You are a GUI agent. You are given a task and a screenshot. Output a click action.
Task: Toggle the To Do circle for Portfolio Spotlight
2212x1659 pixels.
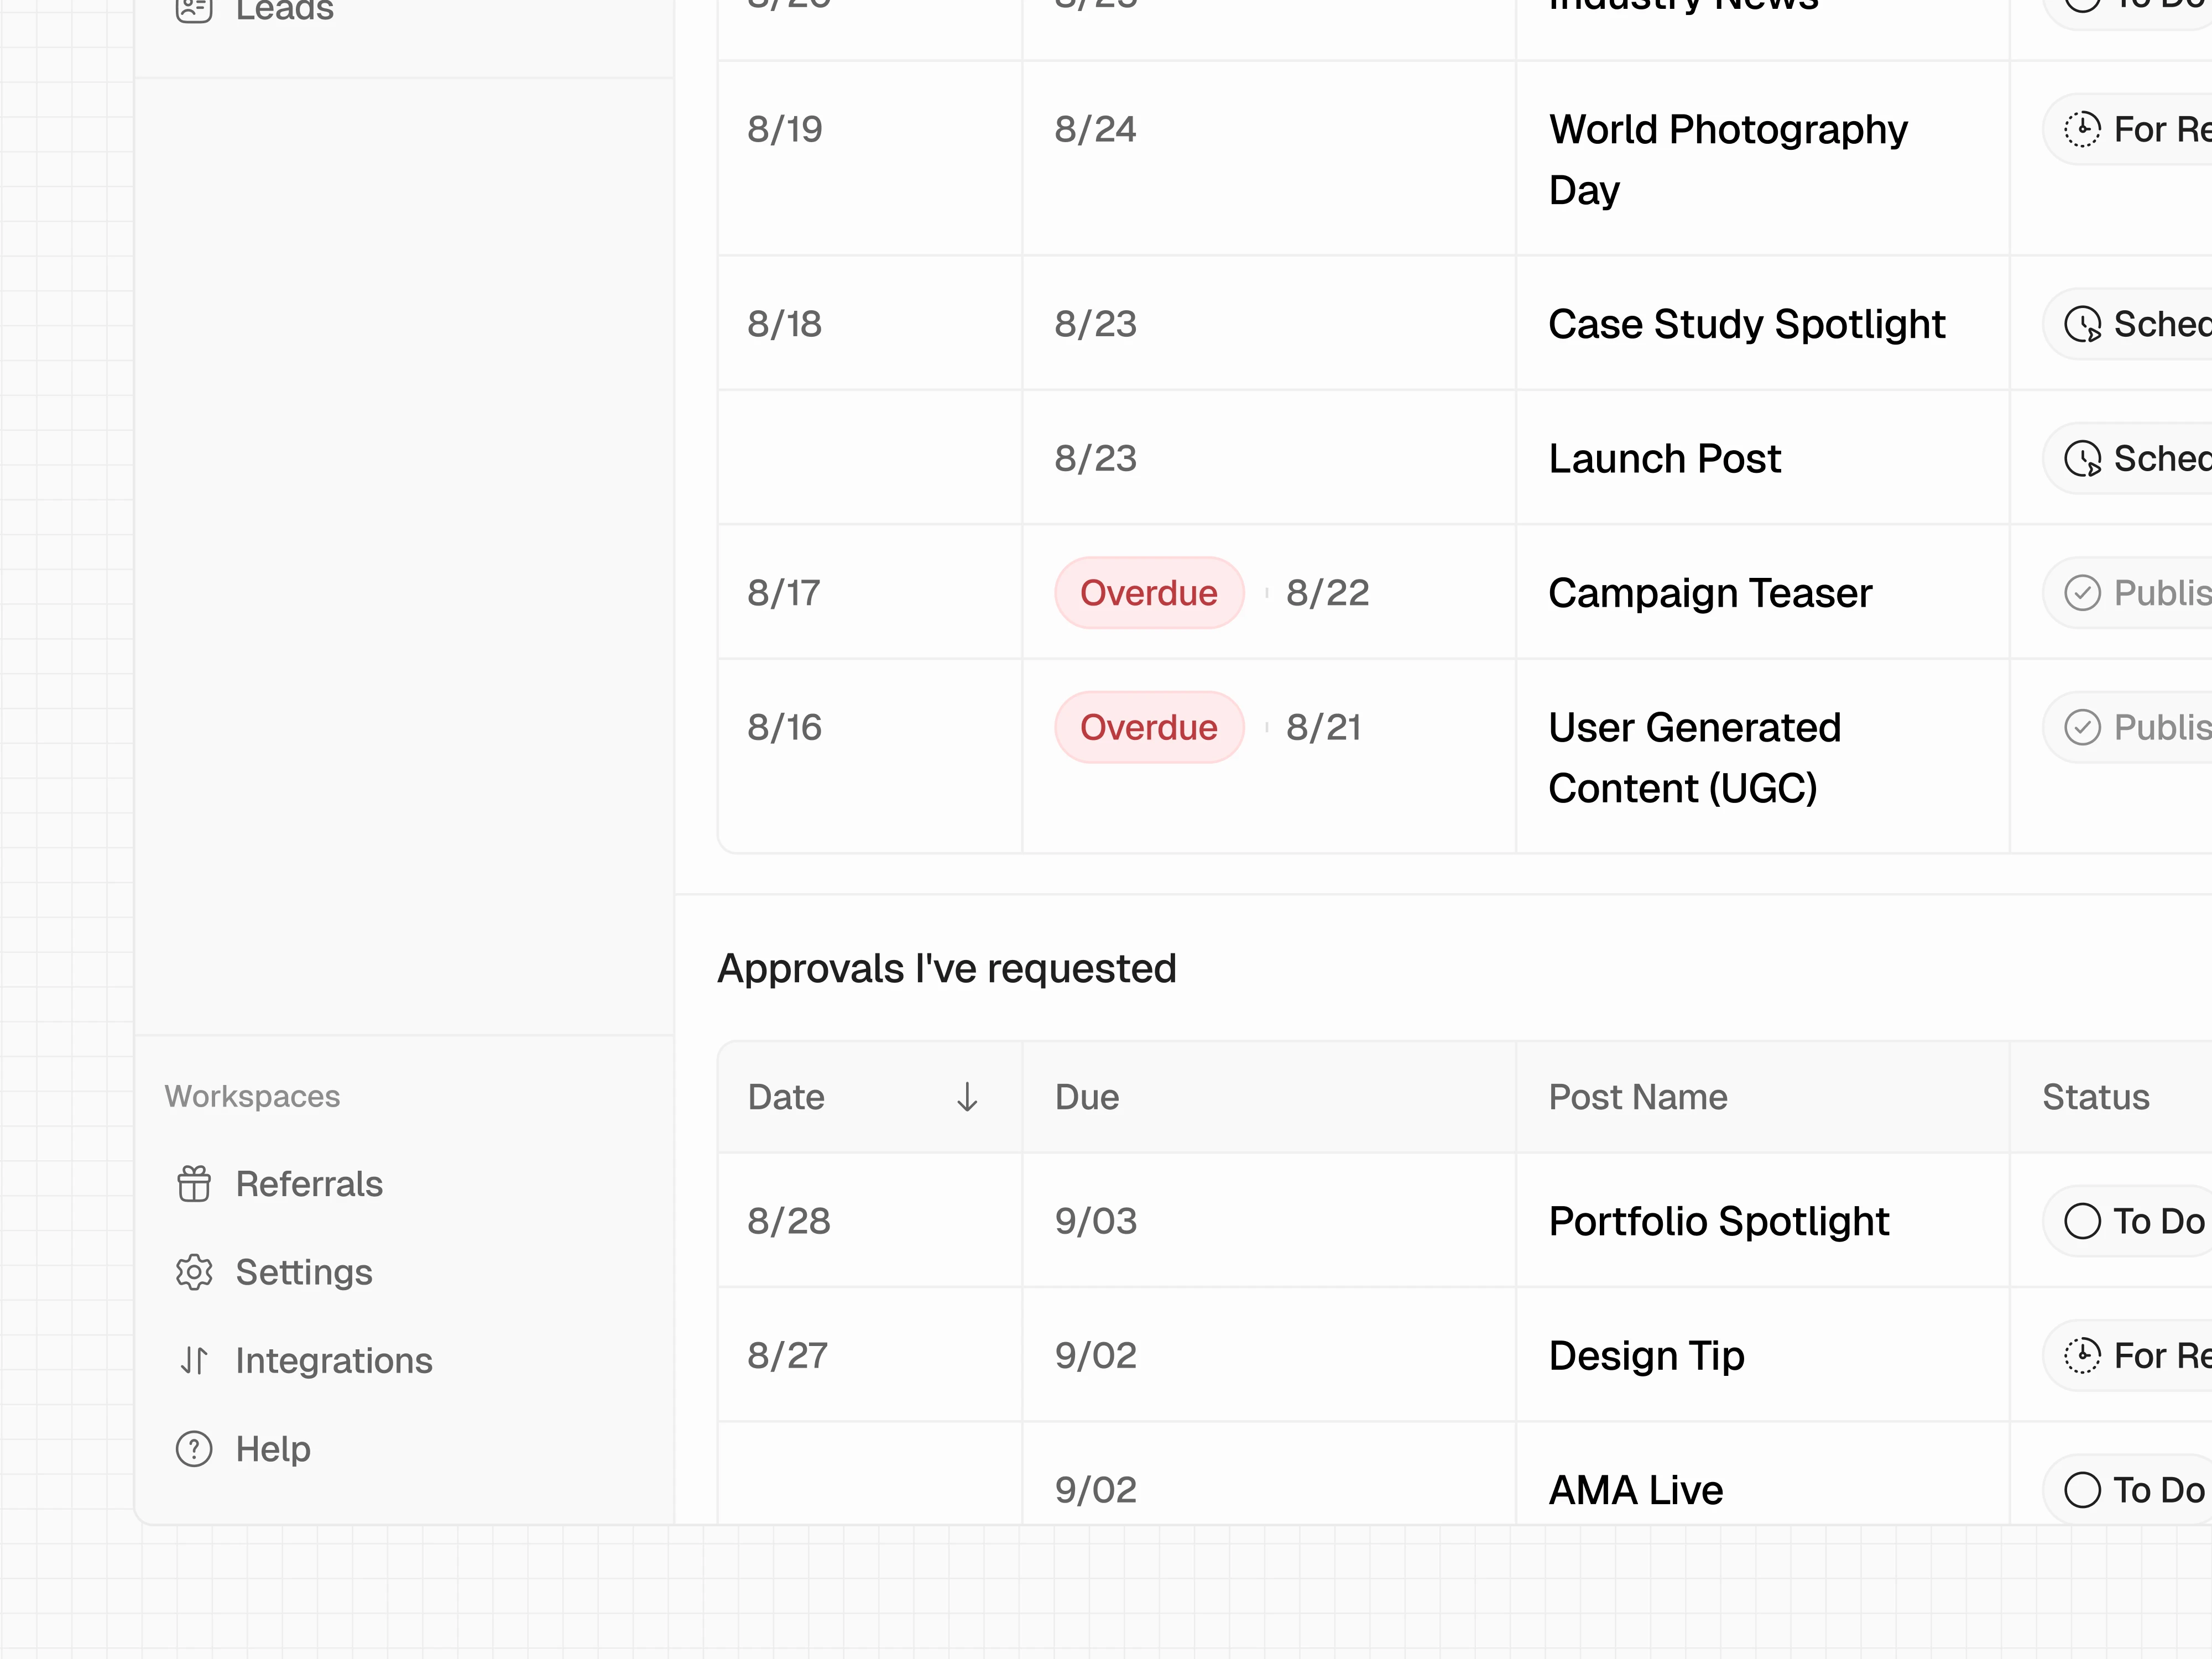[2084, 1221]
